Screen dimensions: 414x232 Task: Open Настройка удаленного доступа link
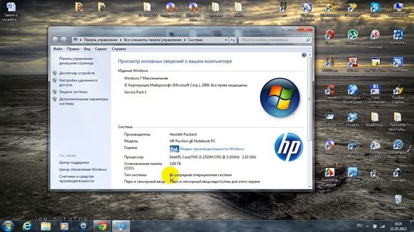click(78, 82)
